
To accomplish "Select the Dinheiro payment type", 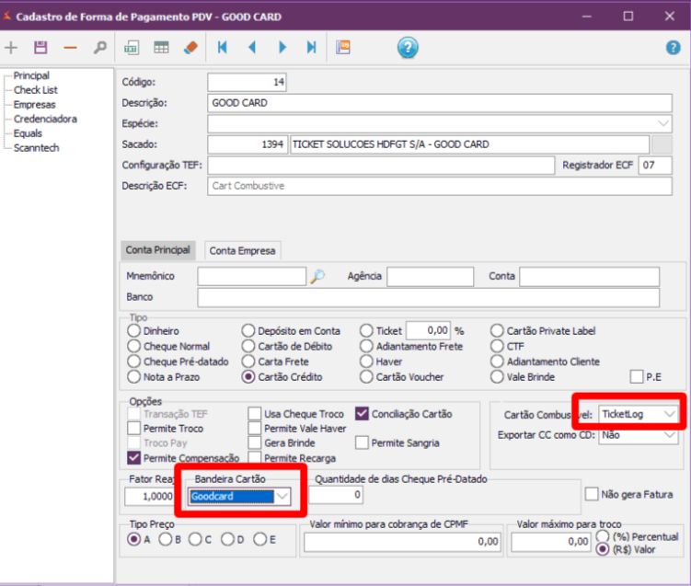I will click(134, 331).
